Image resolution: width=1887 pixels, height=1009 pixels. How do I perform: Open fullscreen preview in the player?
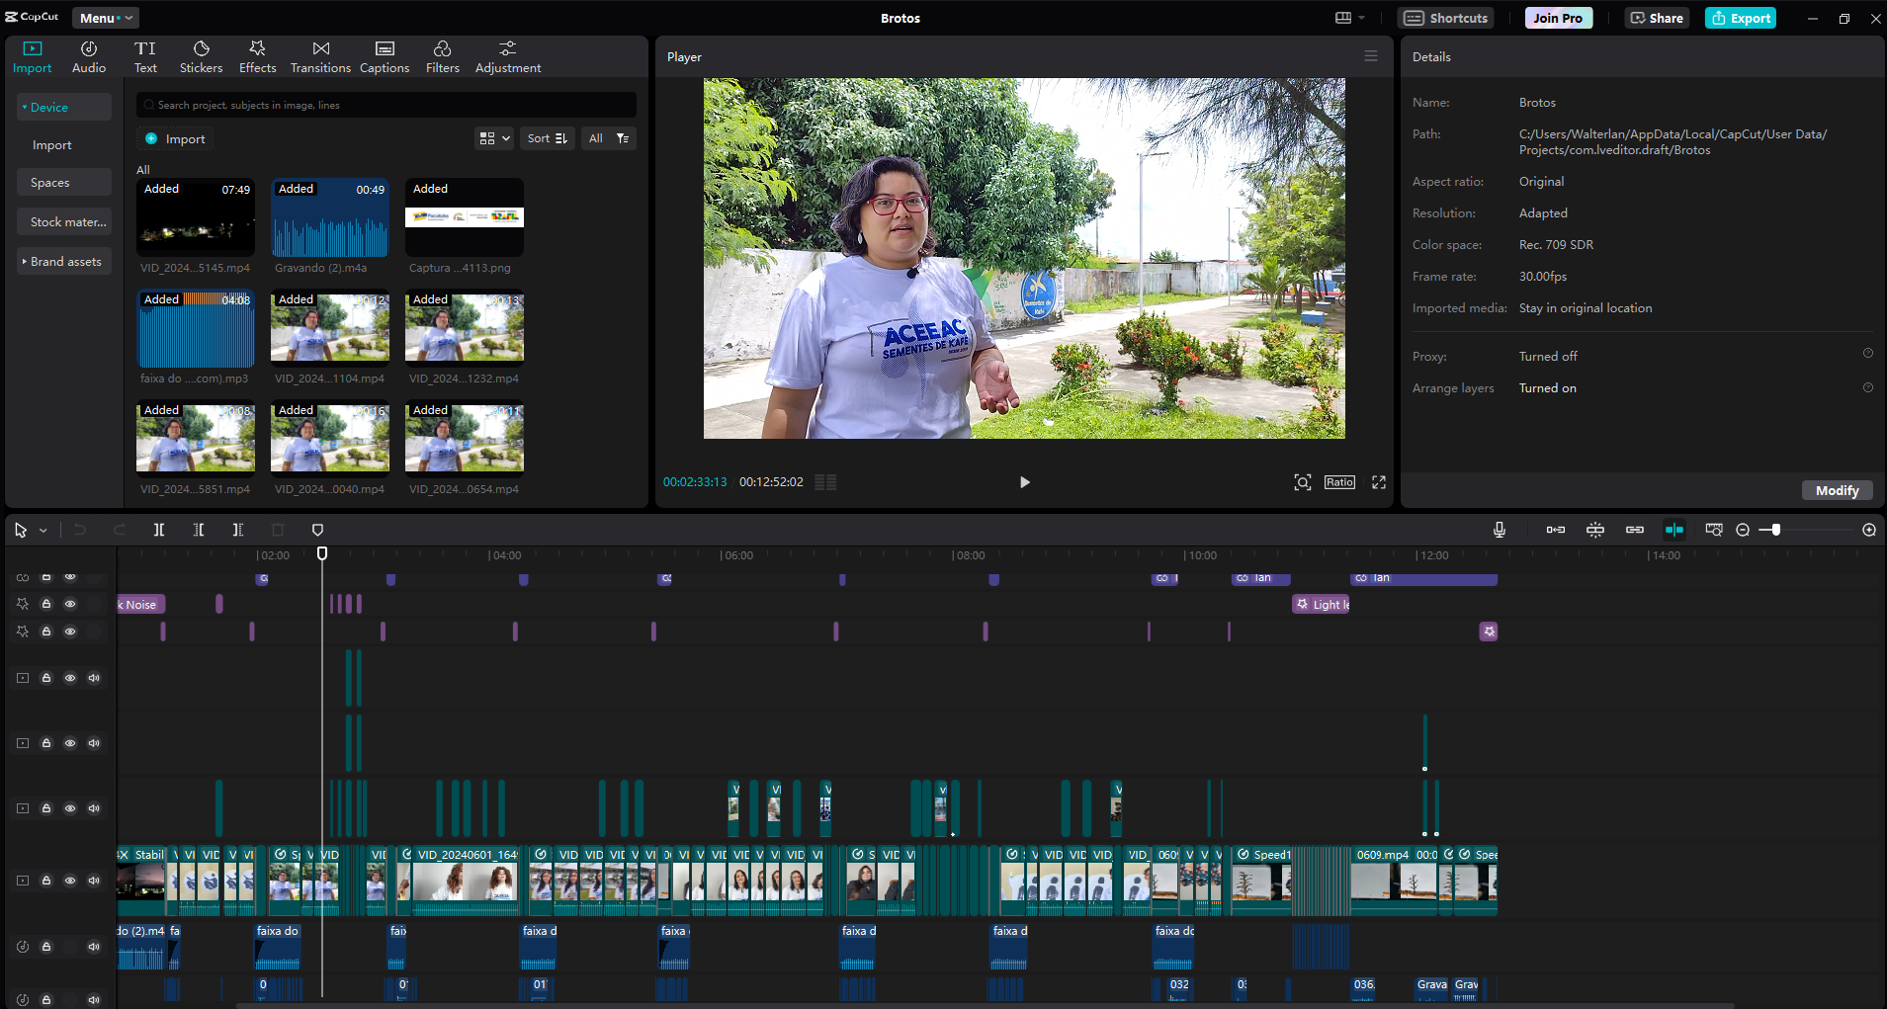(1379, 482)
